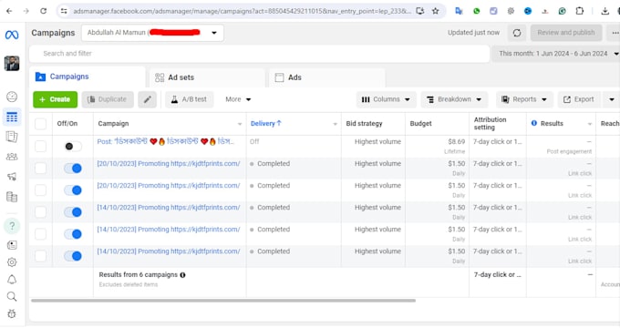Screen dimensions: 620x328
Task: Click the Help question mark icon
Action: point(12,226)
